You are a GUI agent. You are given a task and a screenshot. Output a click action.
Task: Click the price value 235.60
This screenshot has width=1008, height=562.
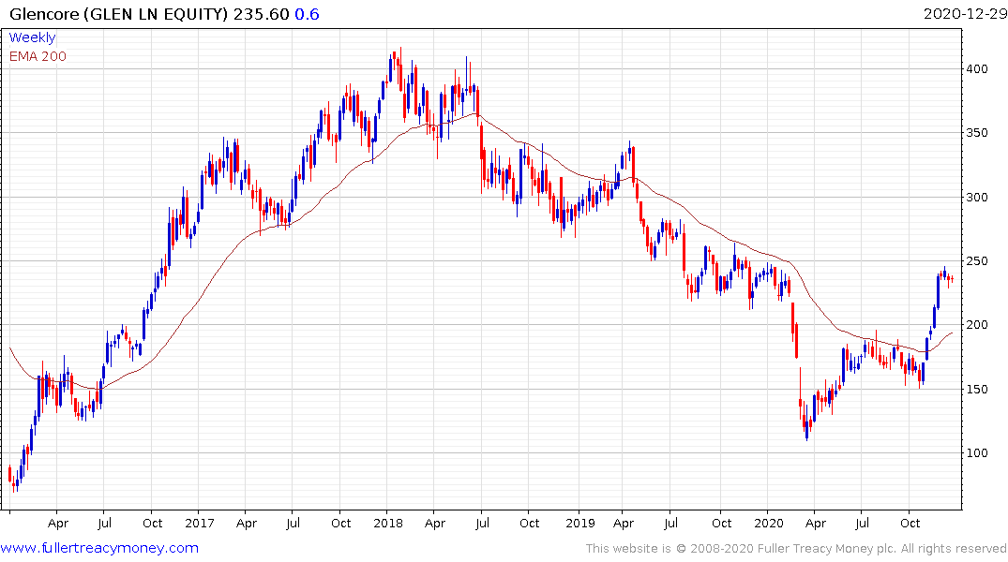click(261, 13)
